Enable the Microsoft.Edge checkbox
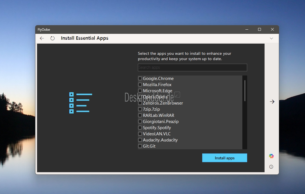305x194 pixels. [140, 91]
